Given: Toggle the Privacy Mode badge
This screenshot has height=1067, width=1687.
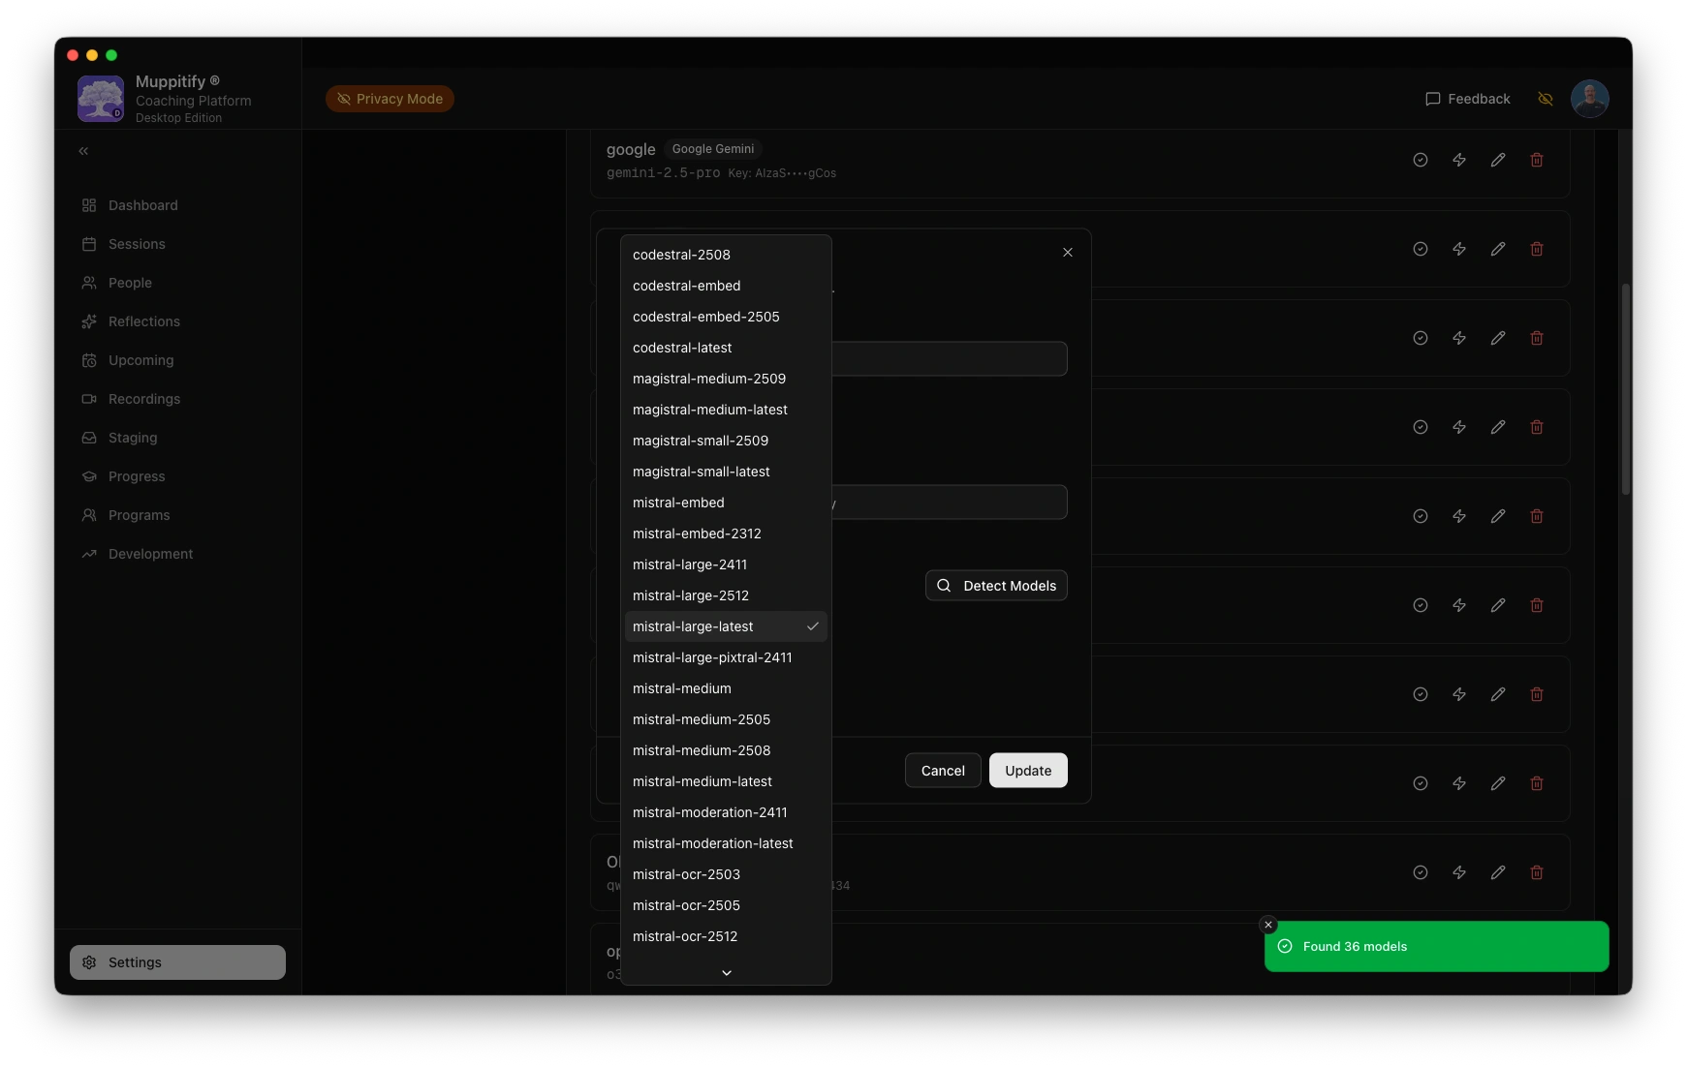Looking at the screenshot, I should pyautogui.click(x=390, y=99).
